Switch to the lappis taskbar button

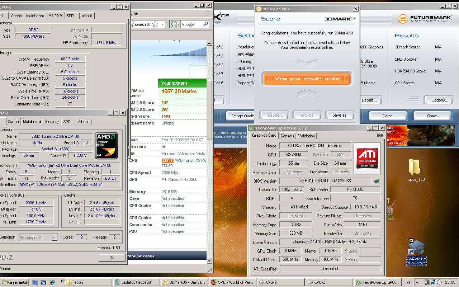(x=88, y=282)
